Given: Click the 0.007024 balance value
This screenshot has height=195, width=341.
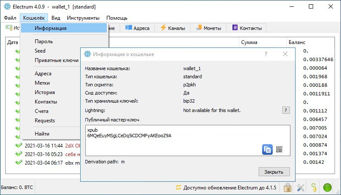Looking at the screenshot, I should (x=315, y=136).
